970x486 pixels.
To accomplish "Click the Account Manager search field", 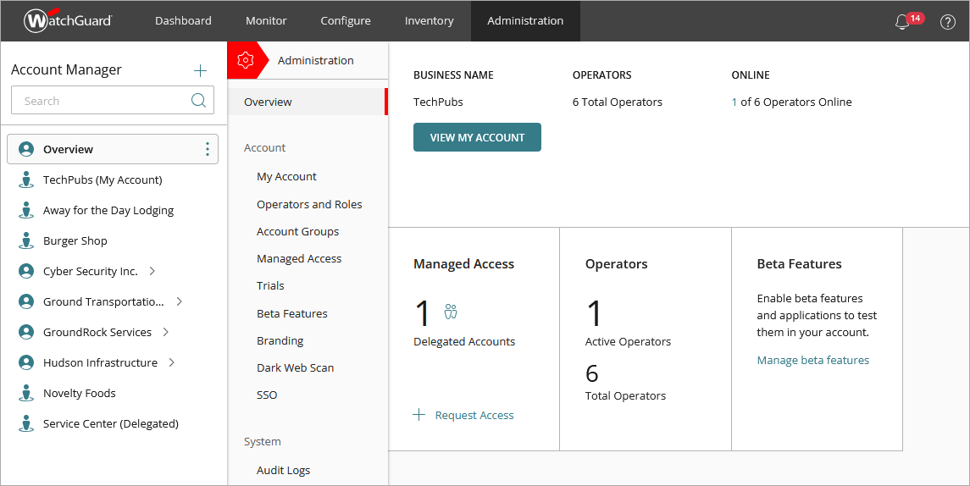I will 113,100.
